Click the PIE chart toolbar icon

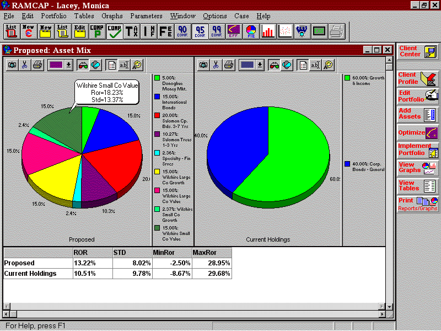click(x=251, y=31)
